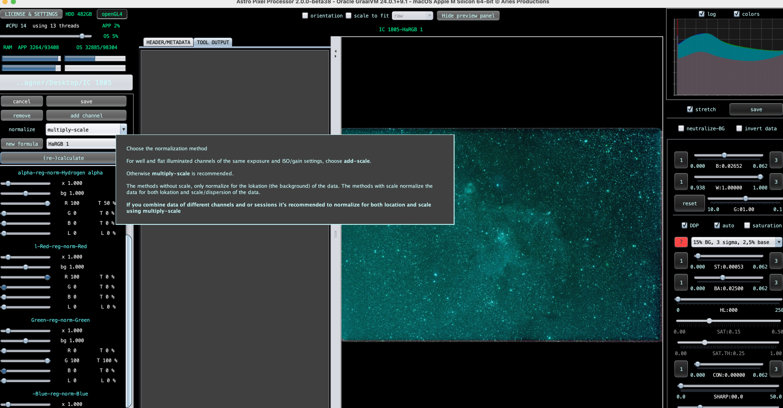Adjust the SAT saturation slider handle
Screen dimensions: 783x408
[709, 321]
